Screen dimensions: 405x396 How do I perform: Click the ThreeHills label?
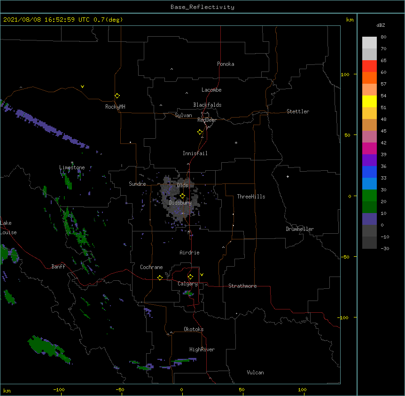point(251,197)
